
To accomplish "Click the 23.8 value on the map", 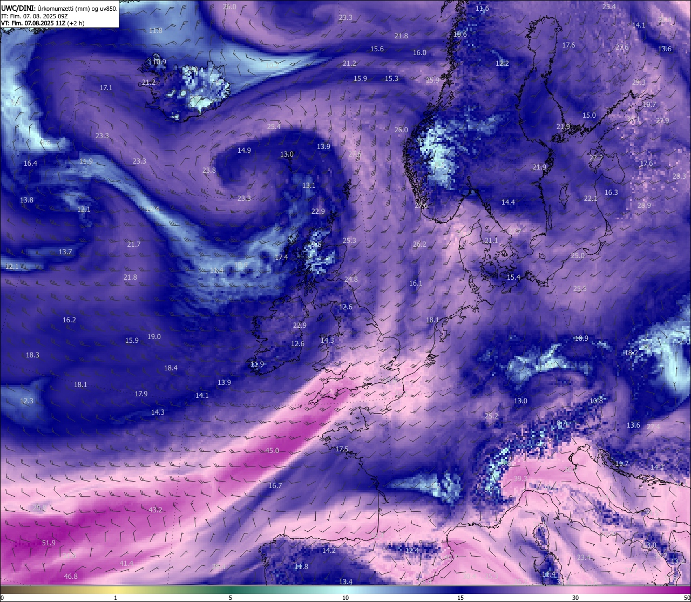I will click(x=209, y=171).
